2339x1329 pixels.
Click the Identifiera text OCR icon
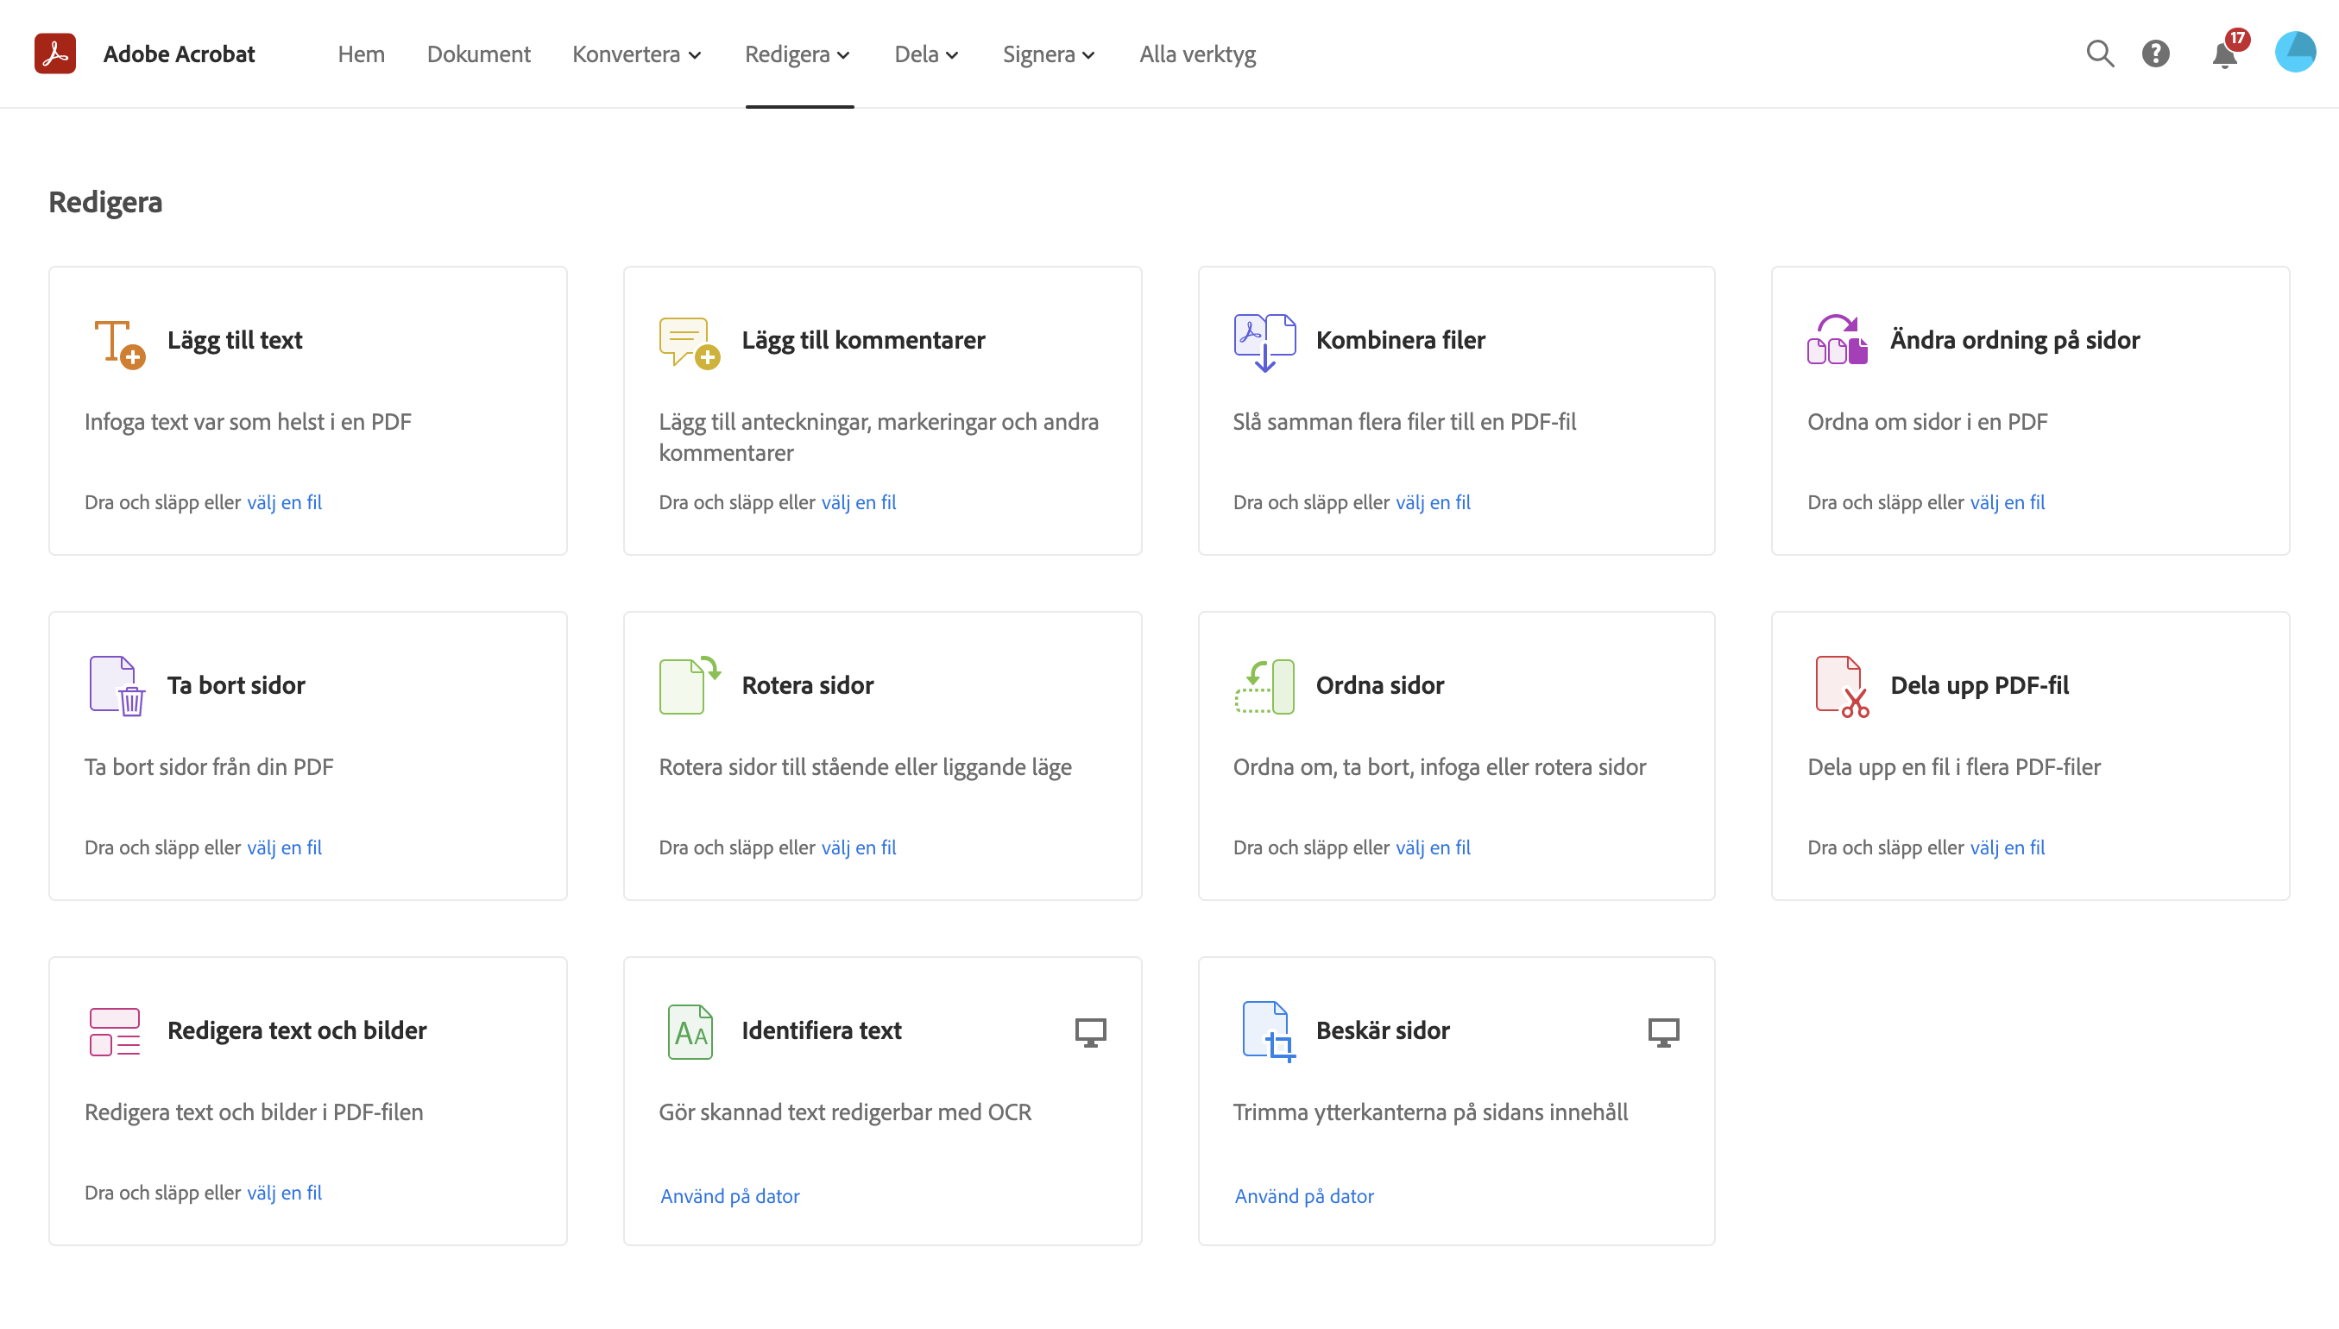(x=690, y=1031)
